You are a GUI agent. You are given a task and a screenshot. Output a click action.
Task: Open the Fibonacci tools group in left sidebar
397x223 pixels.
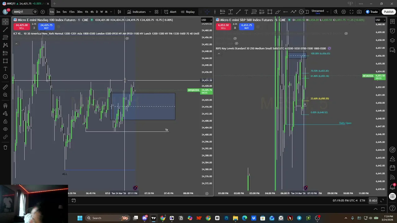[x=5, y=37]
